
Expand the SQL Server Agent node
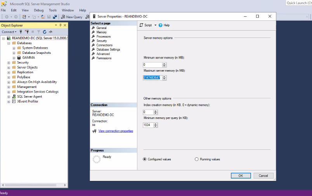tap(9, 96)
